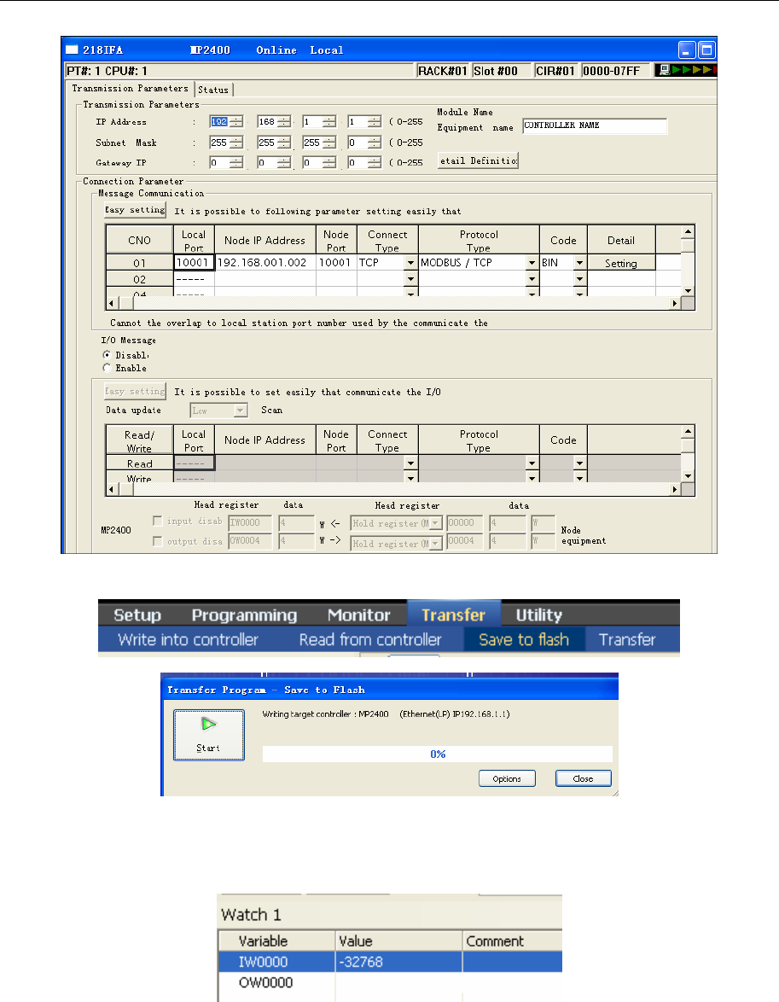Click the message table scroll-up arrow
Image resolution: width=779 pixels, height=1002 pixels.
[688, 232]
